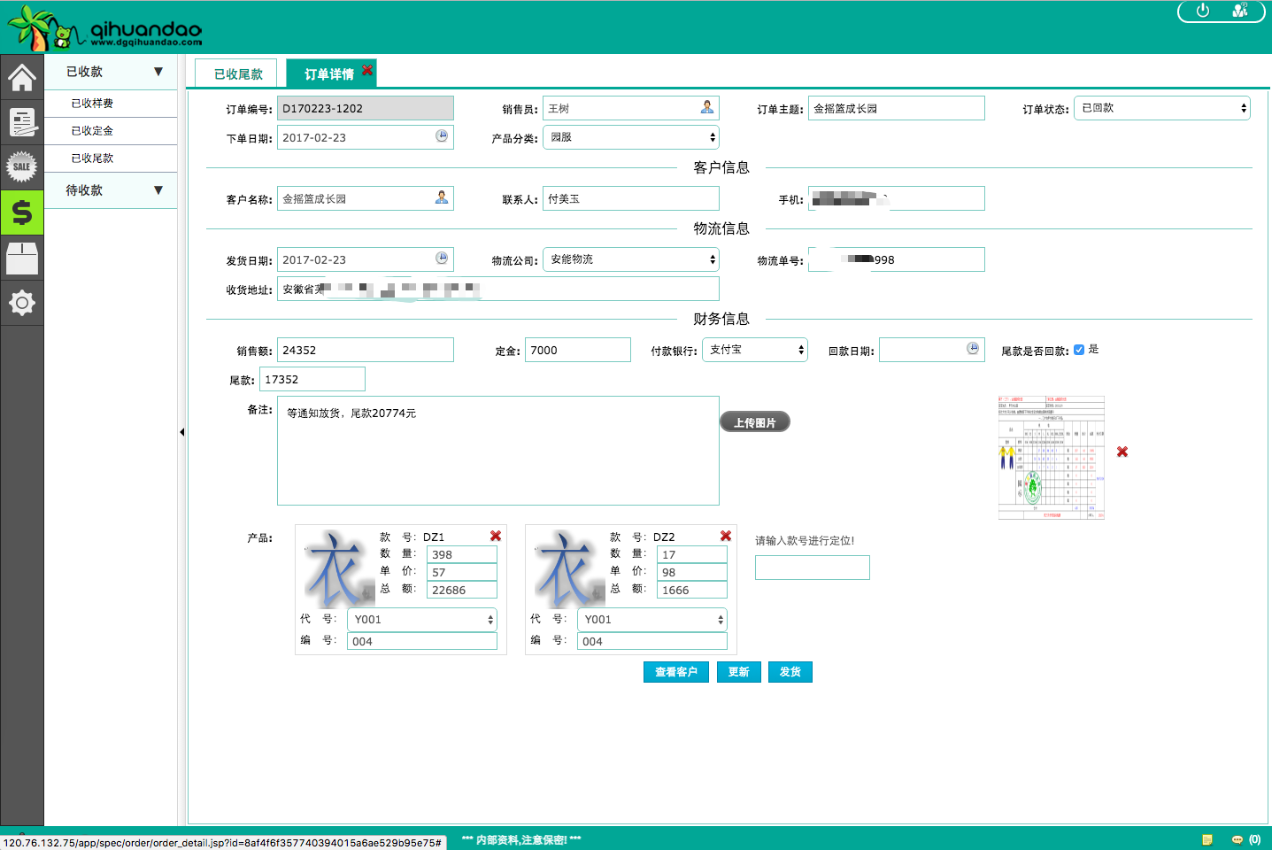Screen dimensions: 1272x850
Task: Open settings gear in sidebar
Action: point(22,304)
